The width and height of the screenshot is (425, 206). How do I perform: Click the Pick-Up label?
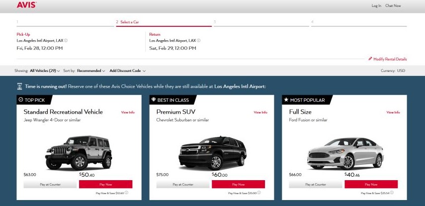point(23,34)
